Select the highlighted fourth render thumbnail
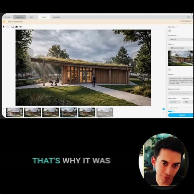The width and height of the screenshot is (194, 194). pos(69,112)
